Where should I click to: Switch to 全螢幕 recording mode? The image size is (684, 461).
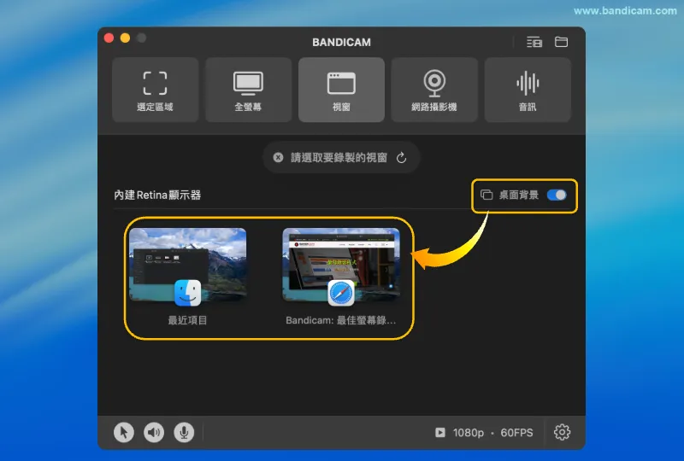248,90
